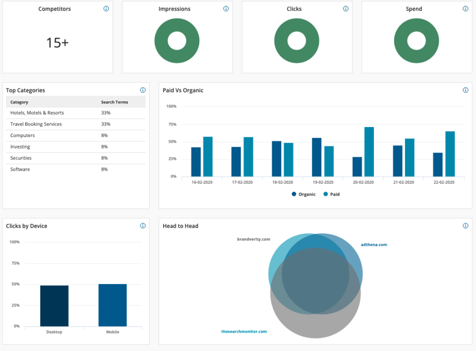This screenshot has width=476, height=351.
Task: Open the adthena.com link
Action: pyautogui.click(x=374, y=245)
